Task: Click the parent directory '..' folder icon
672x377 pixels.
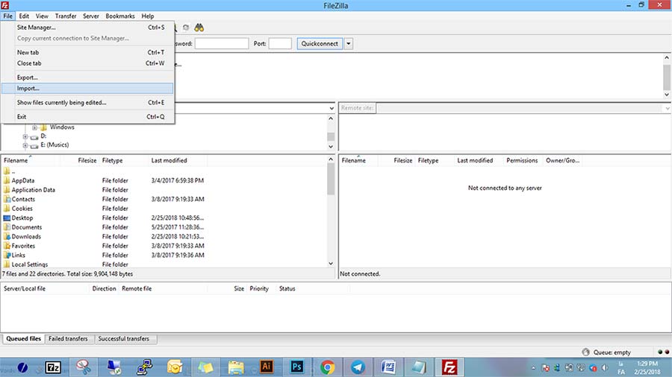Action: [x=7, y=171]
